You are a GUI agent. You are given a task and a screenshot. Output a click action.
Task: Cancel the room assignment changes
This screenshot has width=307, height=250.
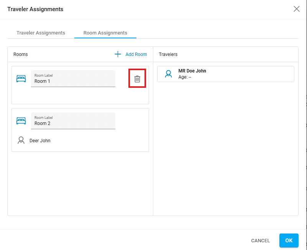[x=260, y=241]
